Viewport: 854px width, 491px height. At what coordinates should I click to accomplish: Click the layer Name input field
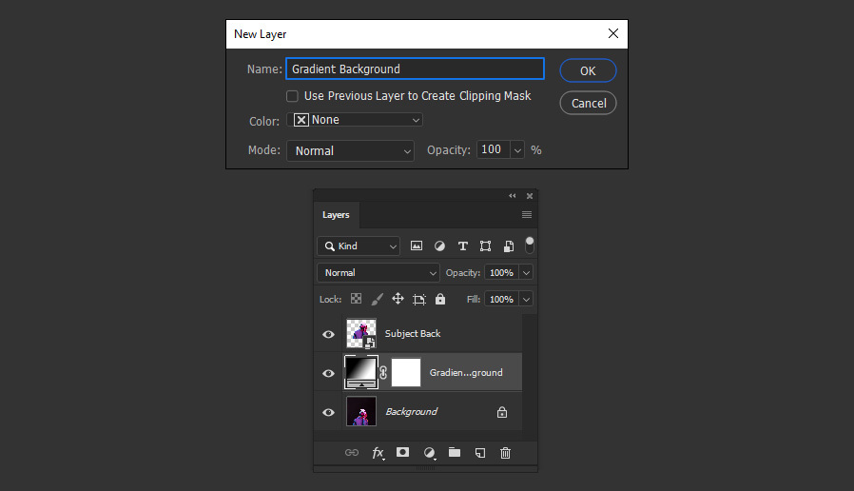pos(415,69)
